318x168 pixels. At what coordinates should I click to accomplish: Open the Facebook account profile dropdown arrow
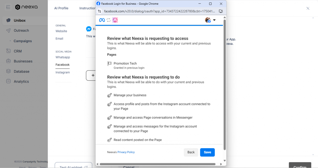[214, 20]
